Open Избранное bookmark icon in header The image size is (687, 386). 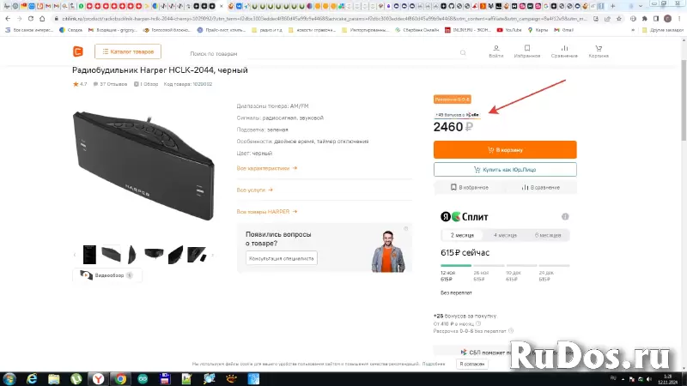(x=527, y=51)
